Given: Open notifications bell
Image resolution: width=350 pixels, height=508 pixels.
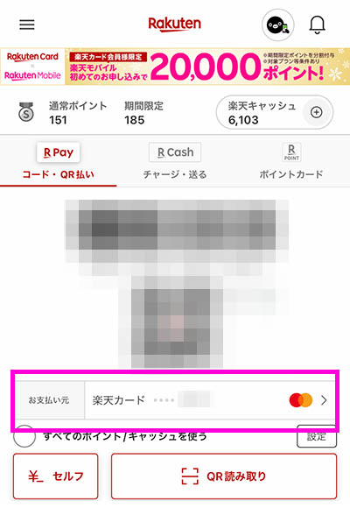Looking at the screenshot, I should click(317, 25).
